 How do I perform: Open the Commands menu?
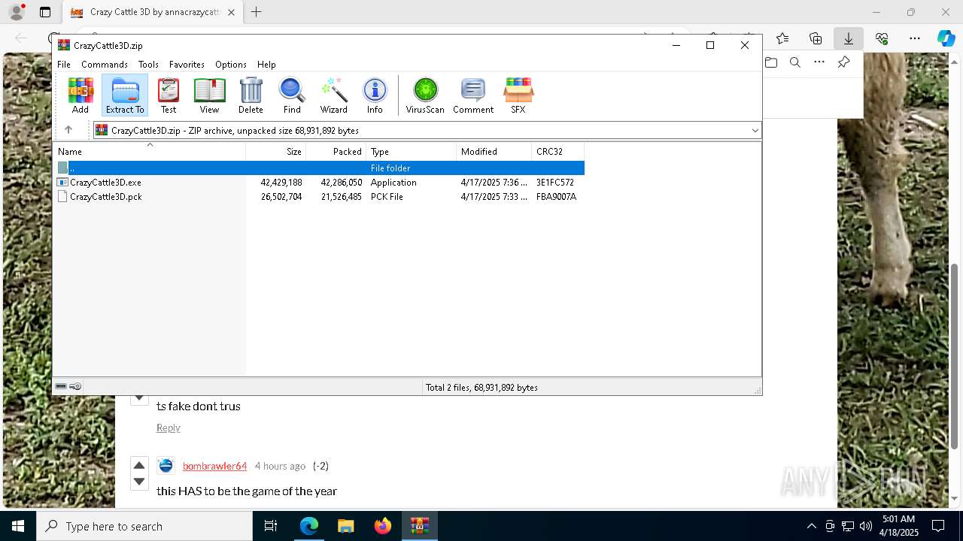[105, 65]
